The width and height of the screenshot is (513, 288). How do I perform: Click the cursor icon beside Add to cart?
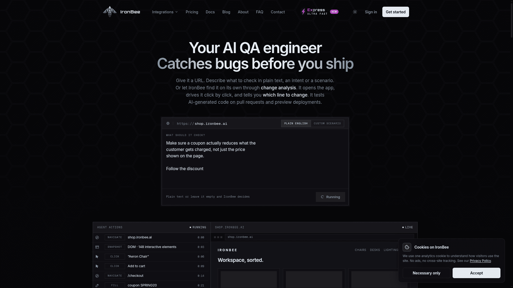97,266
